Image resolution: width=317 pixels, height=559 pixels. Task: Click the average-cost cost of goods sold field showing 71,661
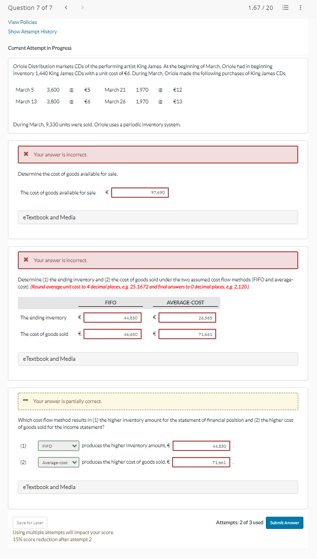tap(187, 334)
